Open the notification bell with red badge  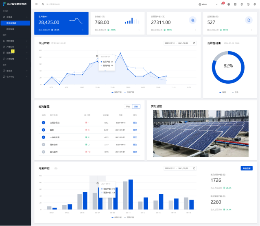coord(222,4)
